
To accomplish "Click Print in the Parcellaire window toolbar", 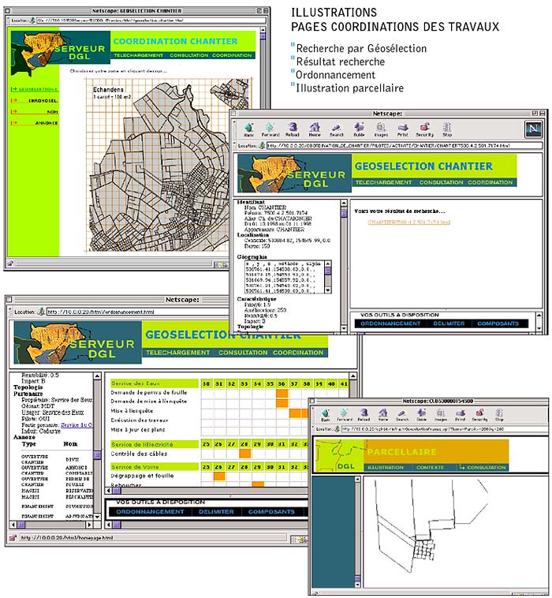I will [x=460, y=415].
